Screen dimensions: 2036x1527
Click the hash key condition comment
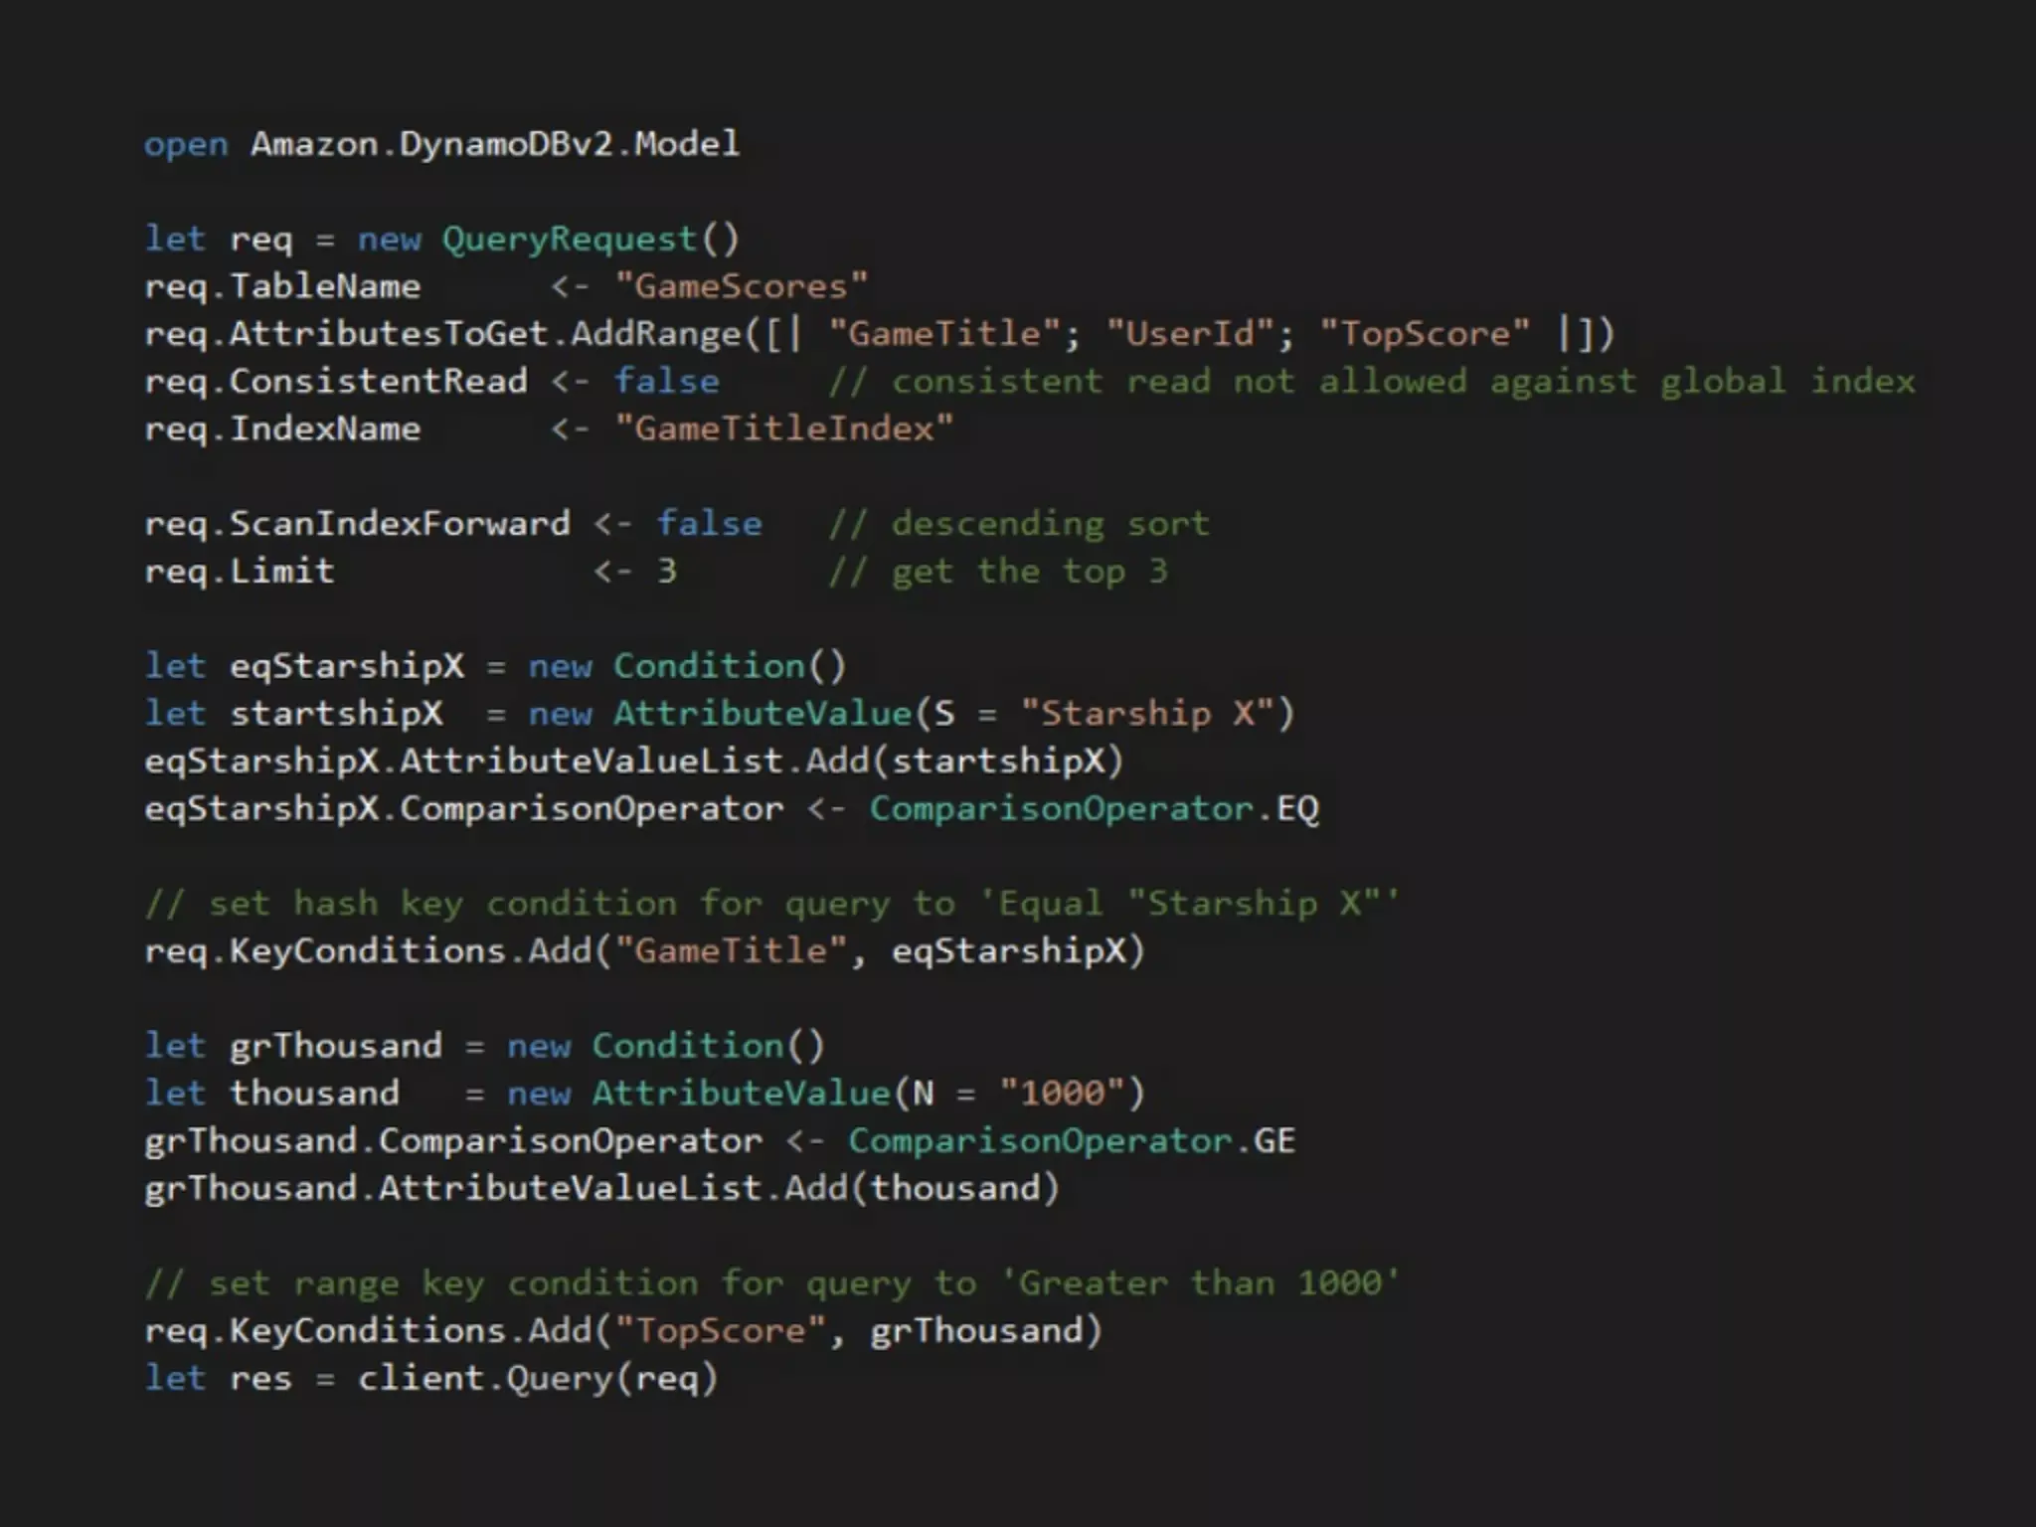click(x=771, y=904)
